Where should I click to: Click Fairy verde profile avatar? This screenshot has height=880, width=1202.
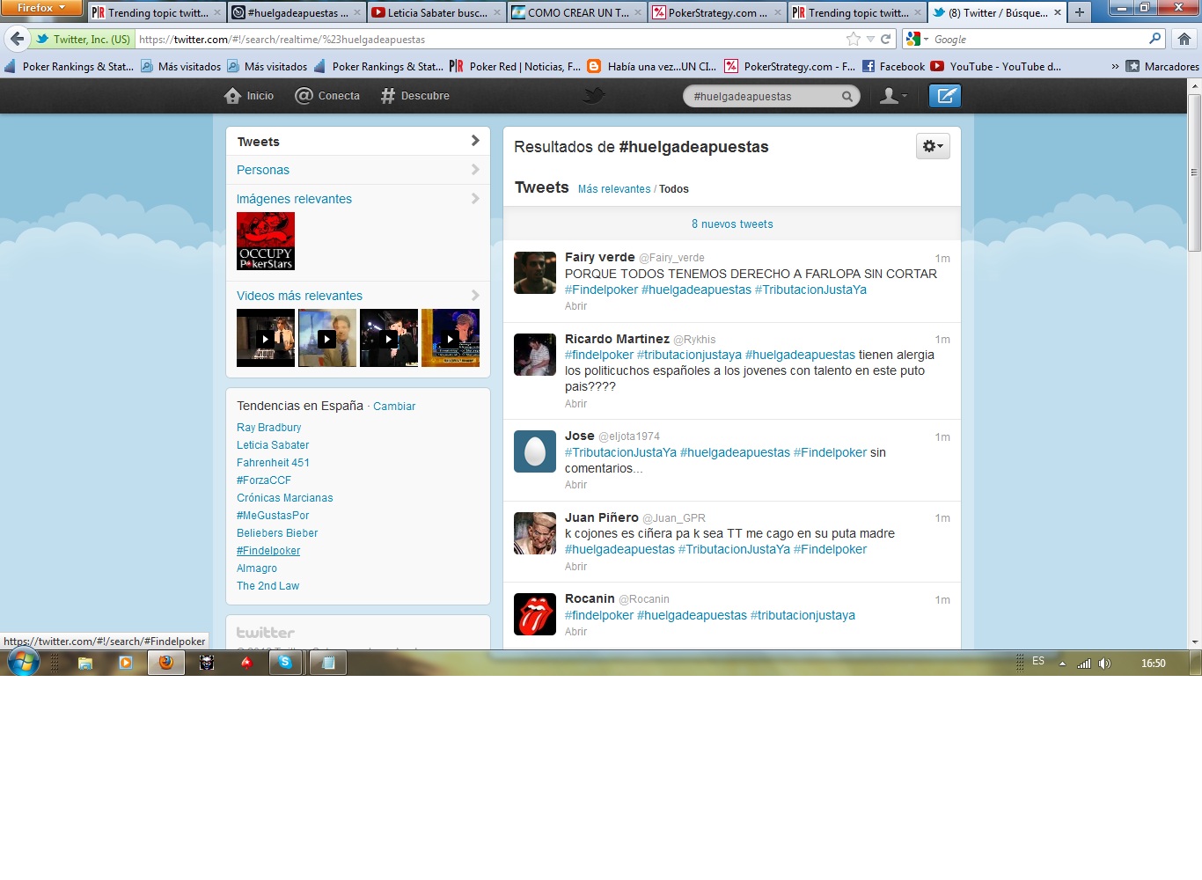pyautogui.click(x=535, y=273)
